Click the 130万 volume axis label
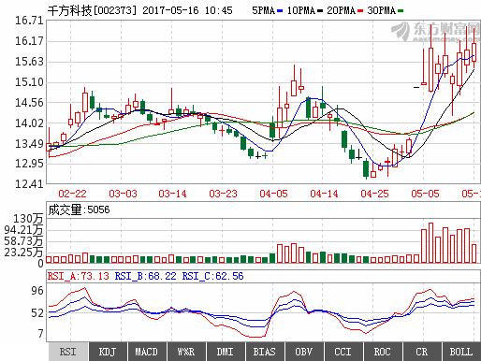Screen dimensions: 481x361 (28, 219)
